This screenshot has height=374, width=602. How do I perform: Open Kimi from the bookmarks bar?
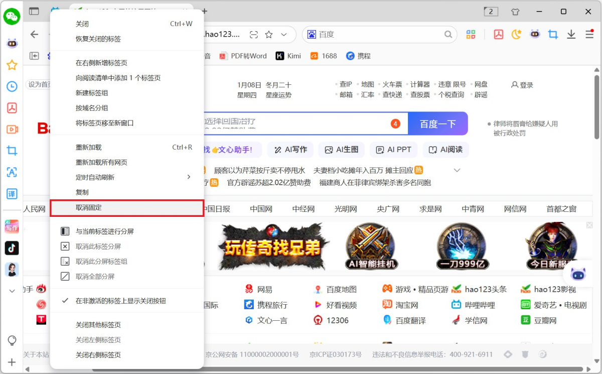pos(288,56)
